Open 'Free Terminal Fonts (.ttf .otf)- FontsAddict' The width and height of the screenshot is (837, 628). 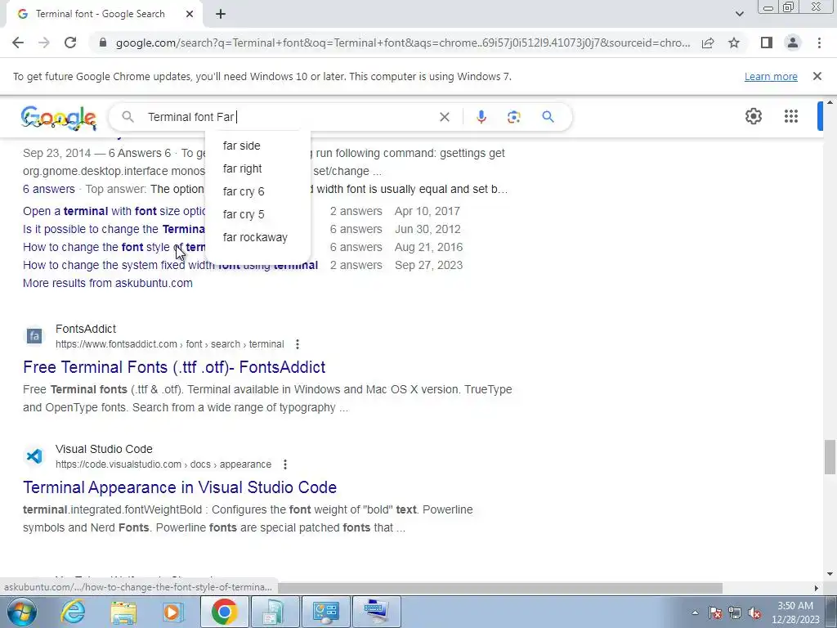pos(174,367)
